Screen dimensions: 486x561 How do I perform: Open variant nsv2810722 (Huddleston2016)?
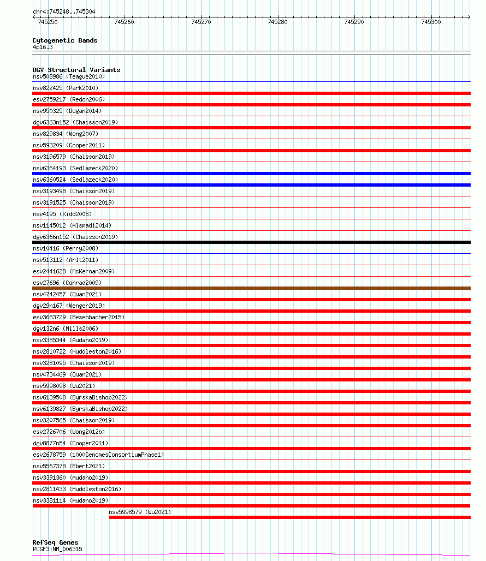tap(77, 351)
